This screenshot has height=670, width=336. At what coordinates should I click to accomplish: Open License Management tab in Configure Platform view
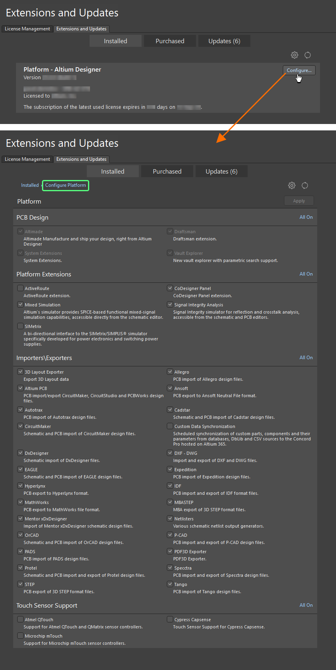point(27,159)
